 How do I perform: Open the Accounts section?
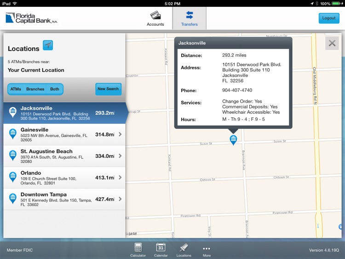click(155, 18)
